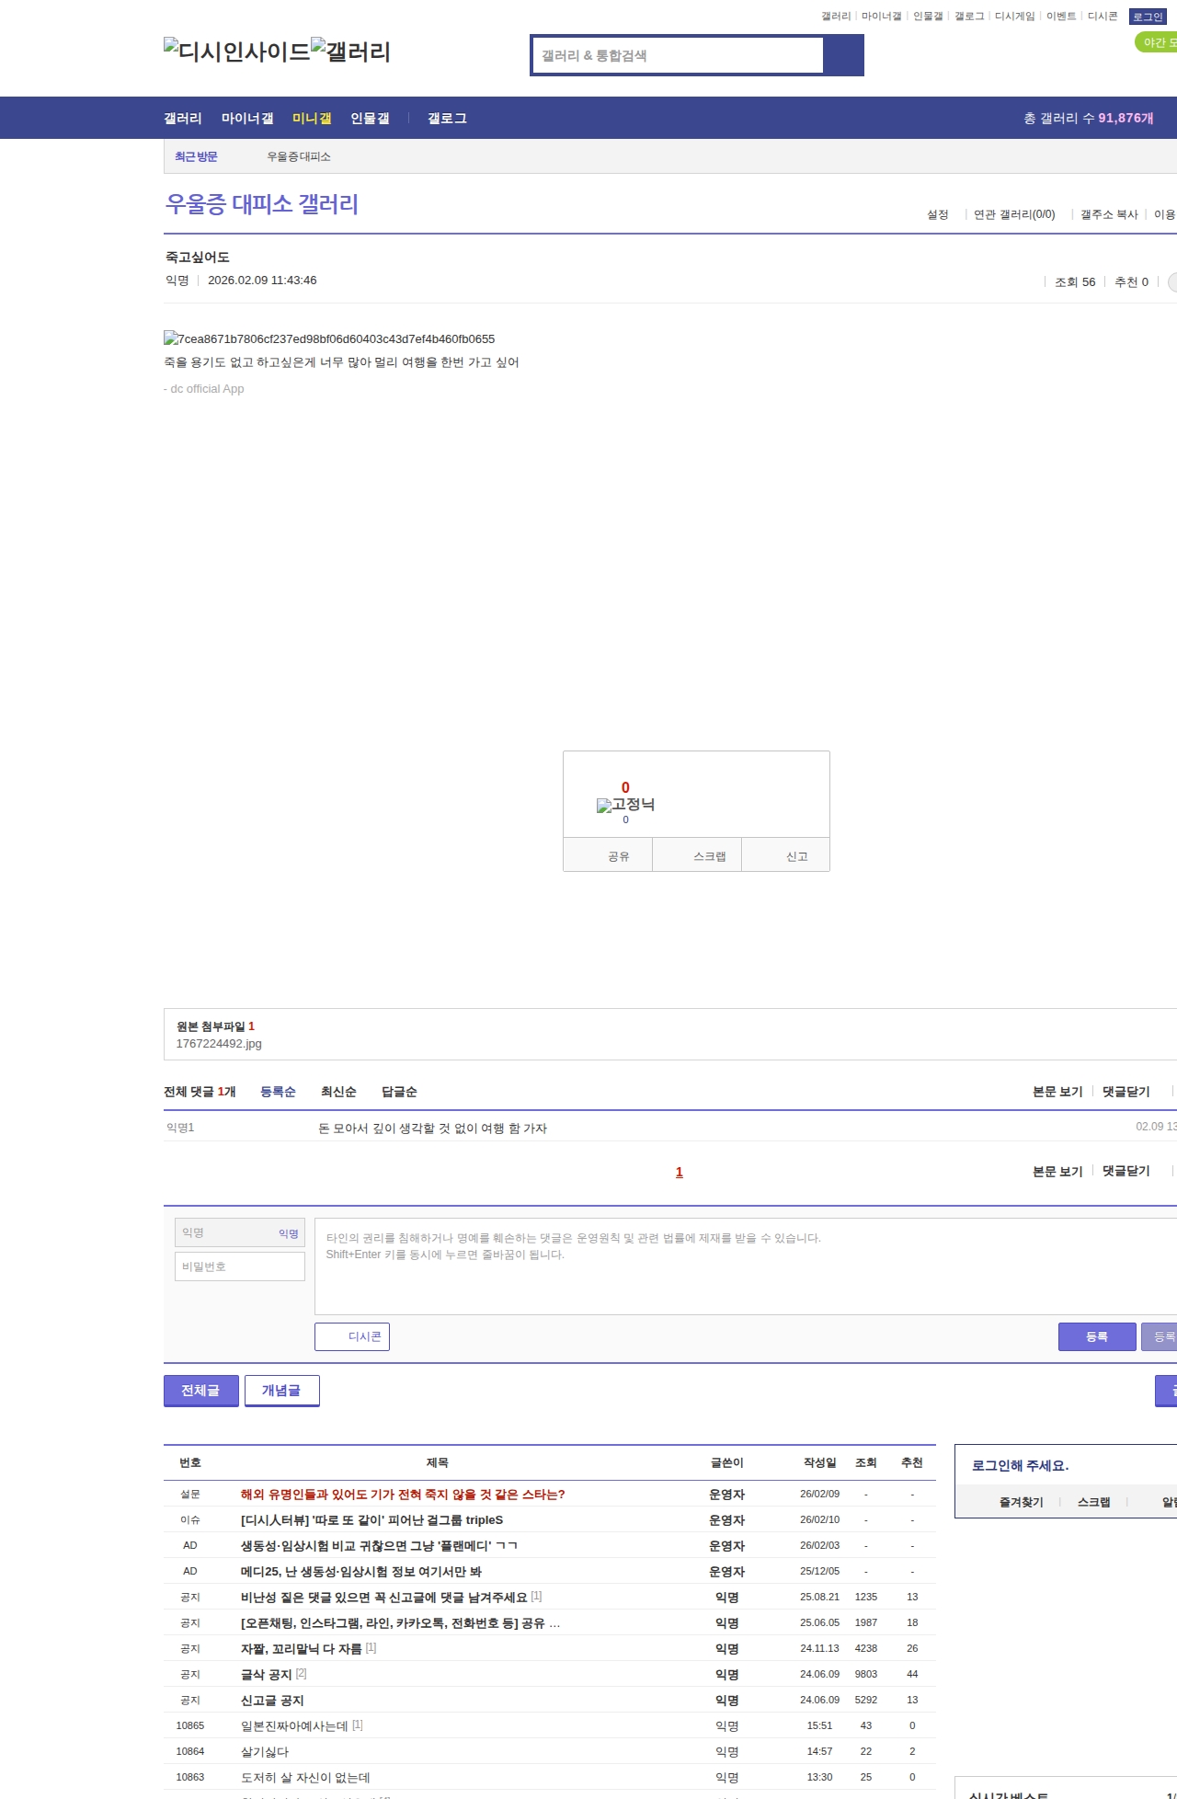This screenshot has height=1799, width=1177.
Task: Click the 디시인사이드 logo image
Action: coord(236,52)
